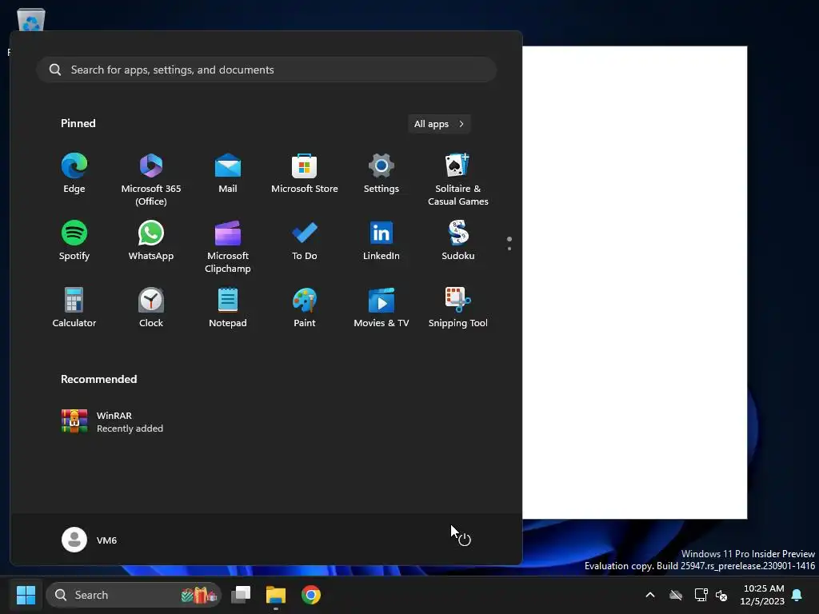This screenshot has height=614, width=819.
Task: Launch Solitaire & Casual Games
Action: point(458,180)
